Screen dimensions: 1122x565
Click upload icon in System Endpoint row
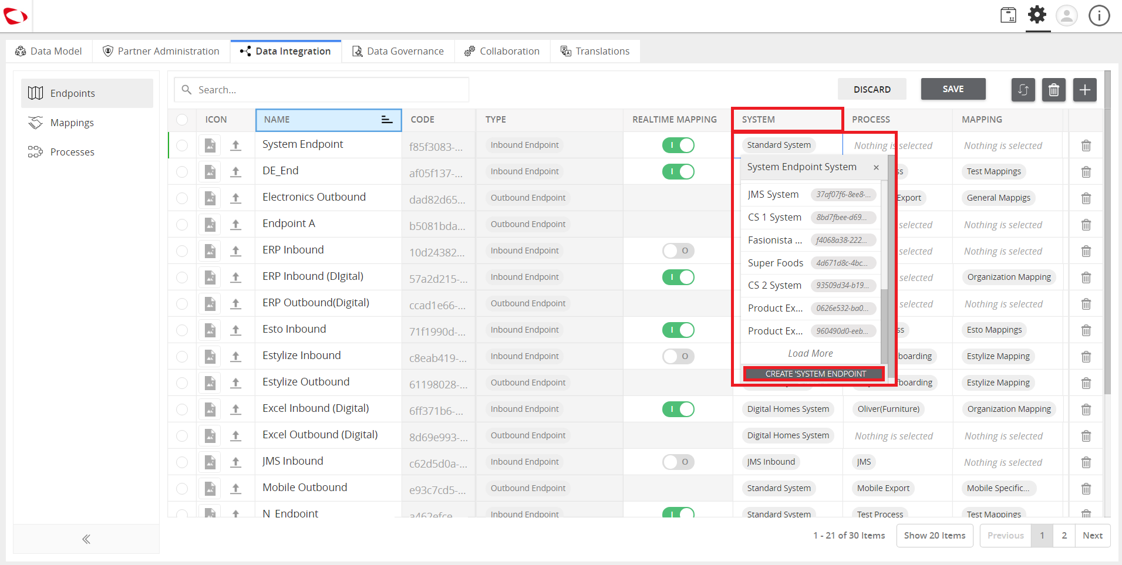coord(235,145)
